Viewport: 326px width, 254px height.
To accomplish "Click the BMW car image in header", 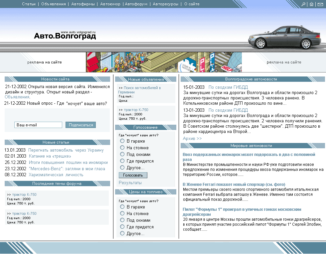I will [285, 37].
